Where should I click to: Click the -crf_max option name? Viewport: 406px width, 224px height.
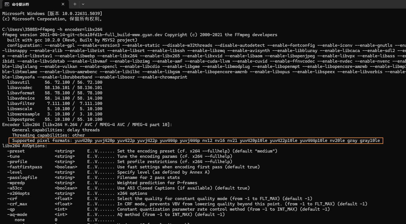coord(17,204)
